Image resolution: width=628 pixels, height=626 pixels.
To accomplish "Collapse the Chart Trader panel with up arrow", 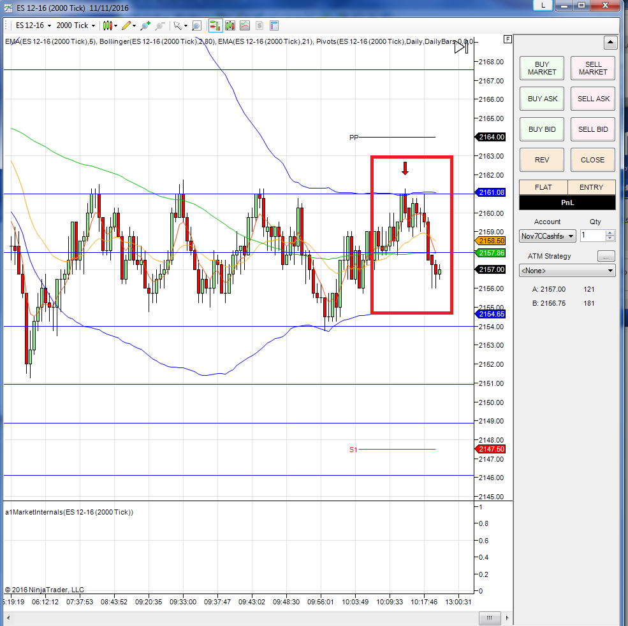I will click(610, 43).
